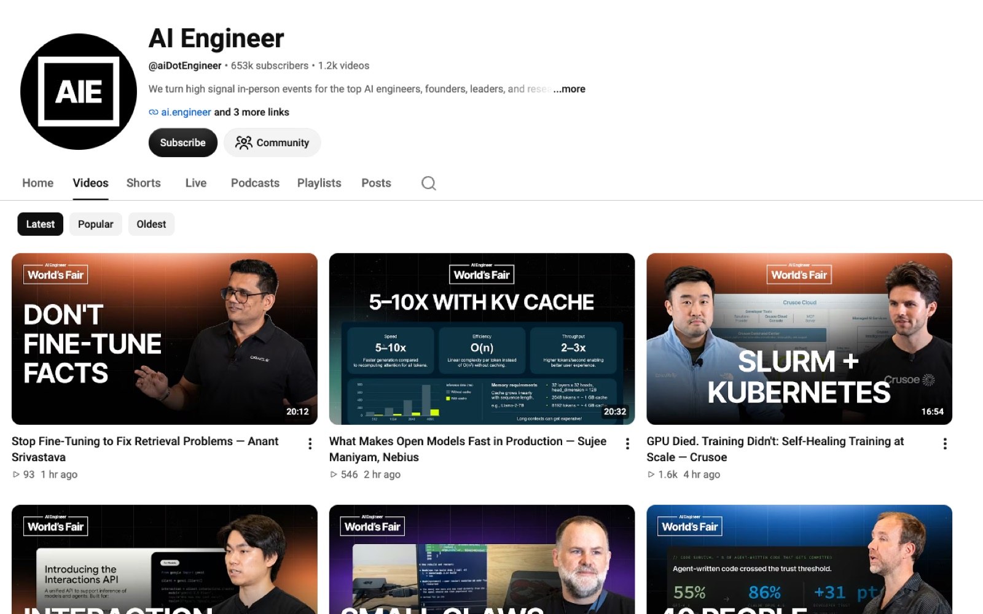Select the Popular filter chip
The image size is (983, 614).
pos(96,224)
